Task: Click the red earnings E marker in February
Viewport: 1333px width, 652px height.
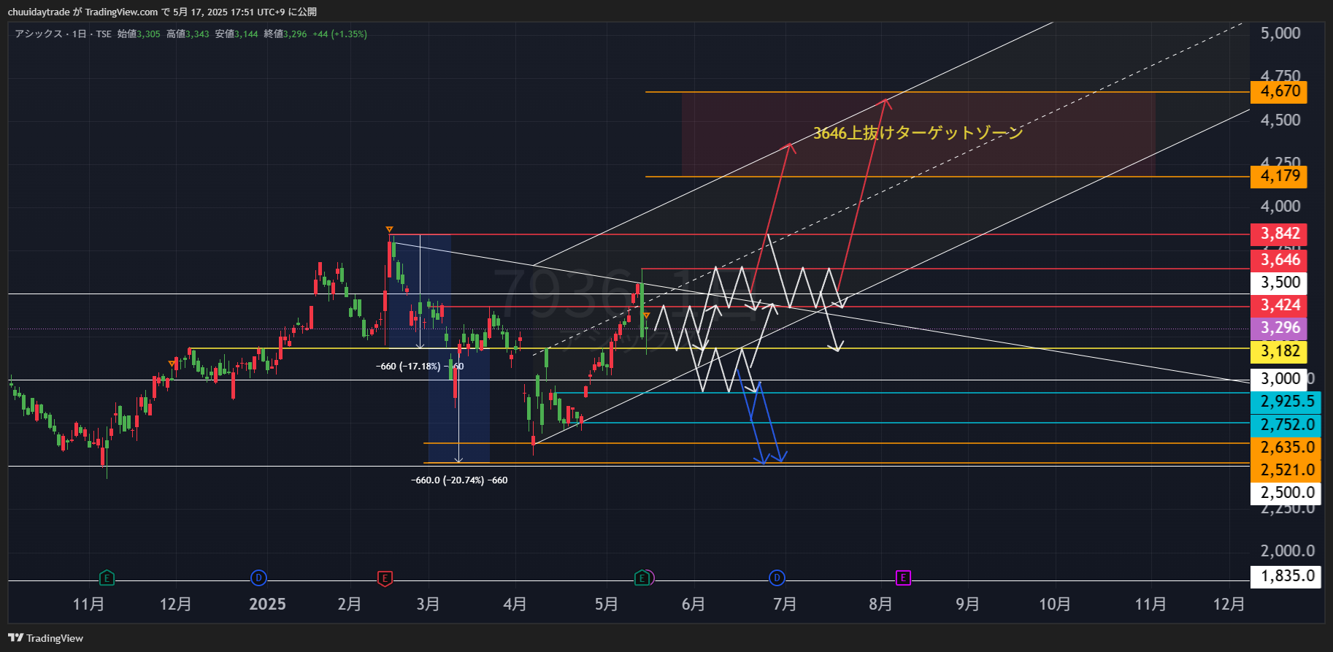Action: (x=385, y=578)
